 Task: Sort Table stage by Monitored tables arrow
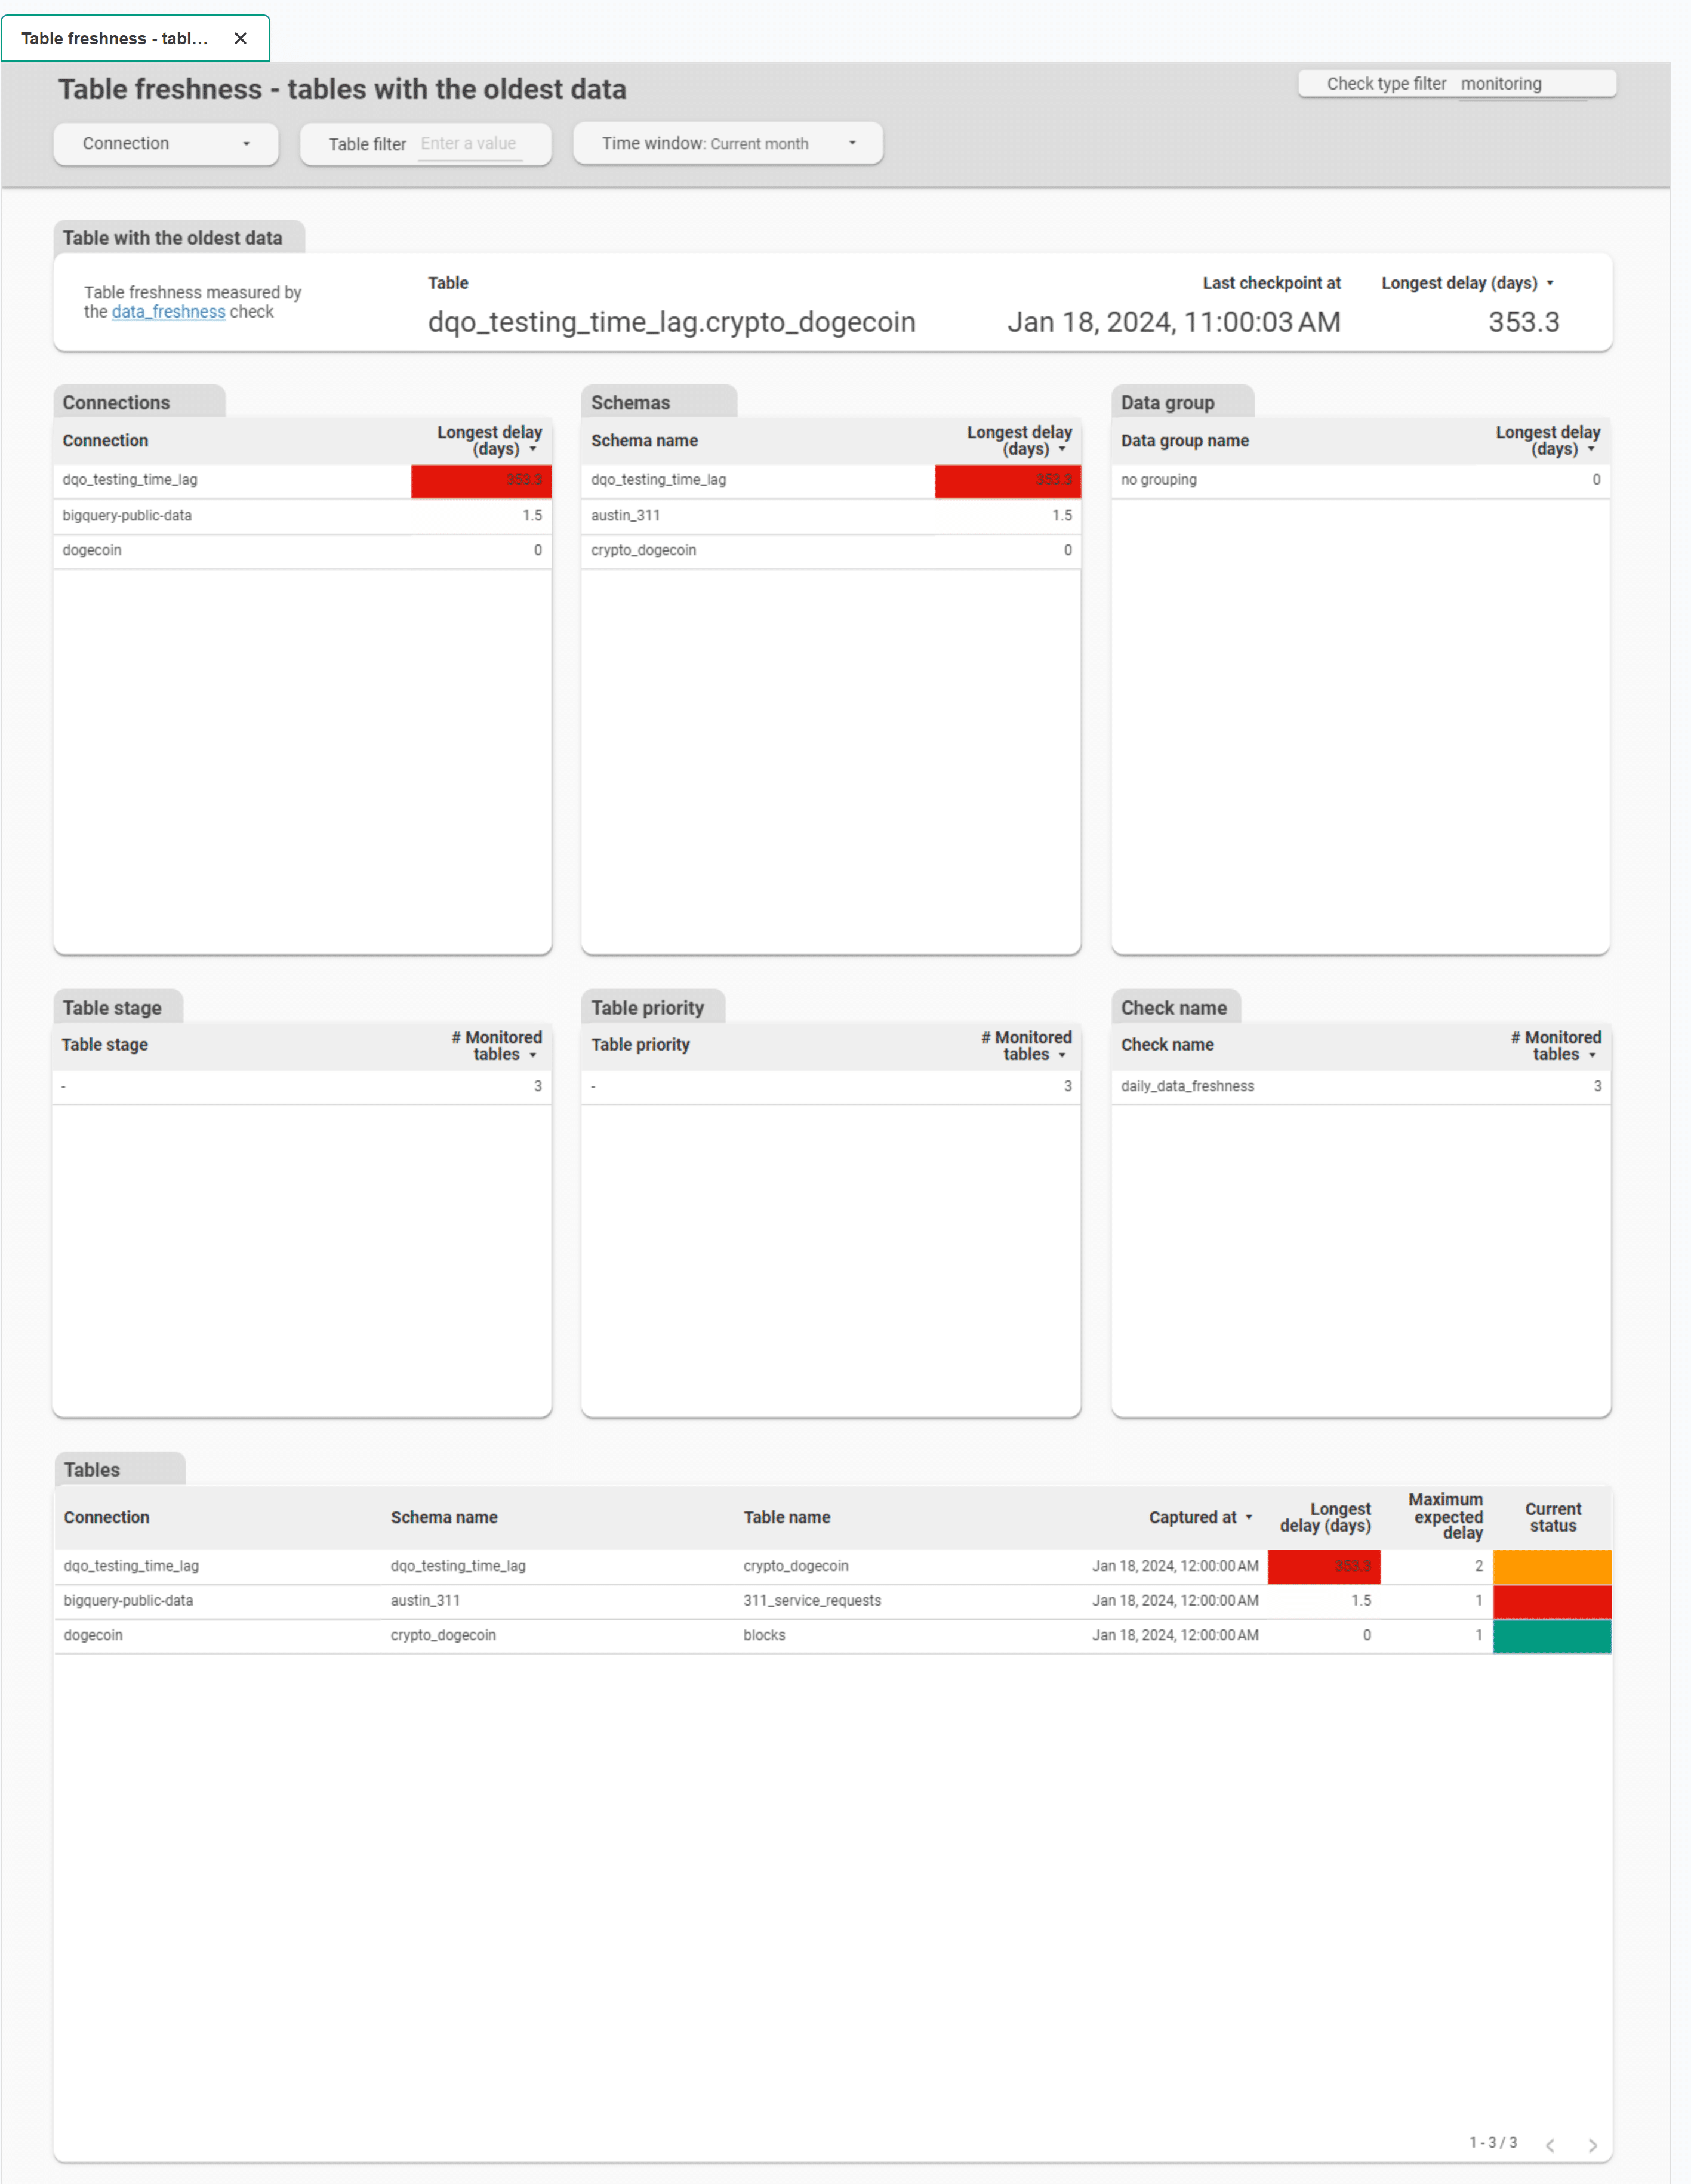coord(533,1055)
